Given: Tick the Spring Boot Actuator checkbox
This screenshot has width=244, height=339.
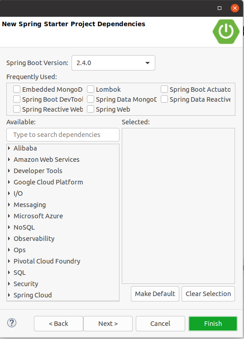Looking at the screenshot, I should click(x=164, y=89).
